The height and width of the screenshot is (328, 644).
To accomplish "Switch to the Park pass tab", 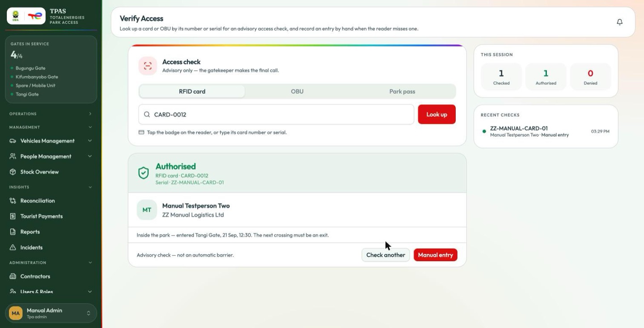I will click(402, 91).
